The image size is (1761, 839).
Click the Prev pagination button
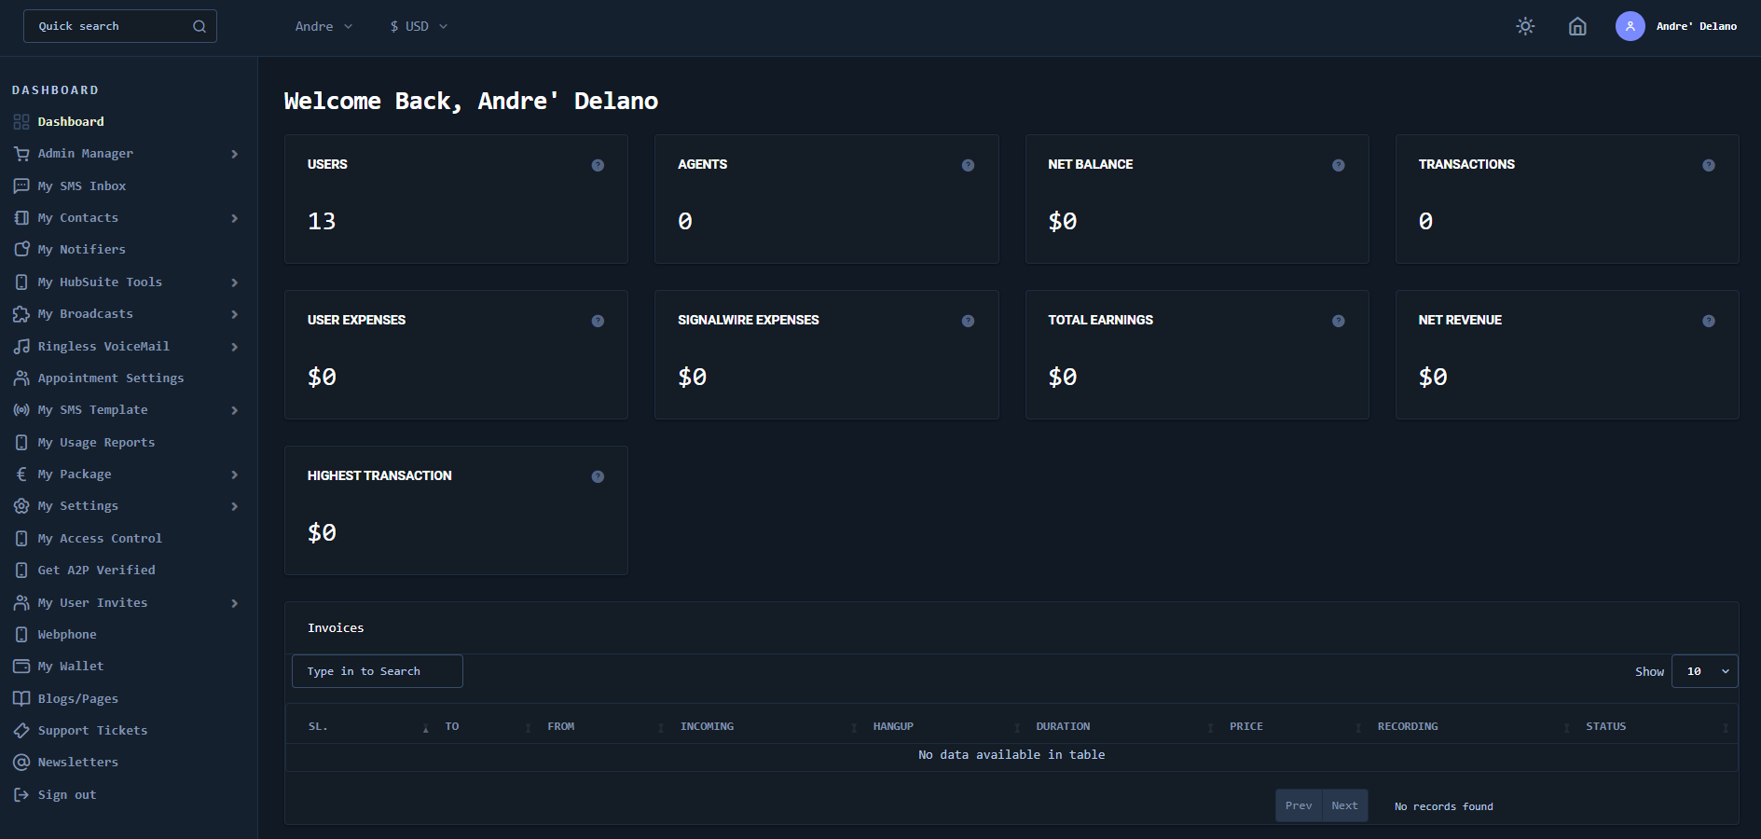(x=1298, y=805)
